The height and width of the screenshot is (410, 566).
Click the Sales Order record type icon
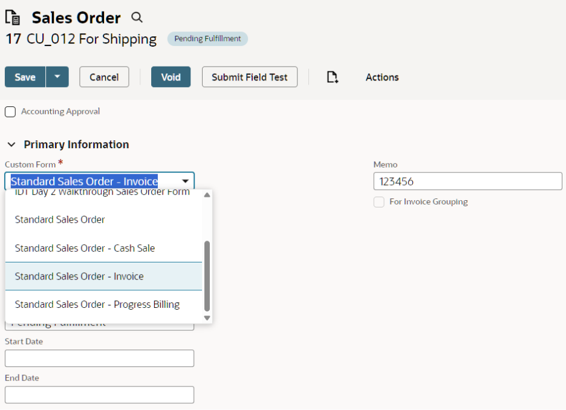(x=13, y=18)
